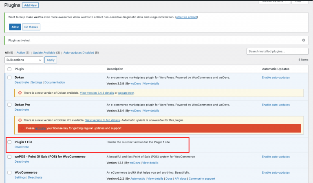Deactivate the Dokan plugin

point(22,82)
